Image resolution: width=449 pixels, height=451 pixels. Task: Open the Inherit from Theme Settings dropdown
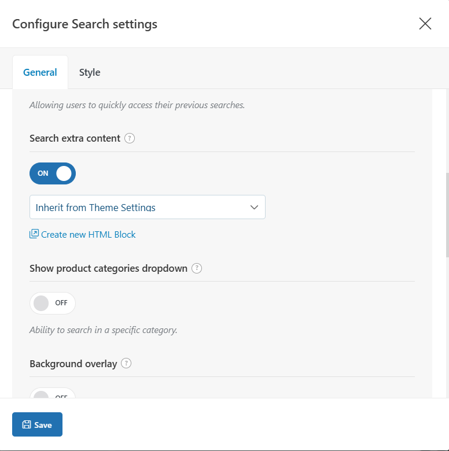pyautogui.click(x=147, y=207)
